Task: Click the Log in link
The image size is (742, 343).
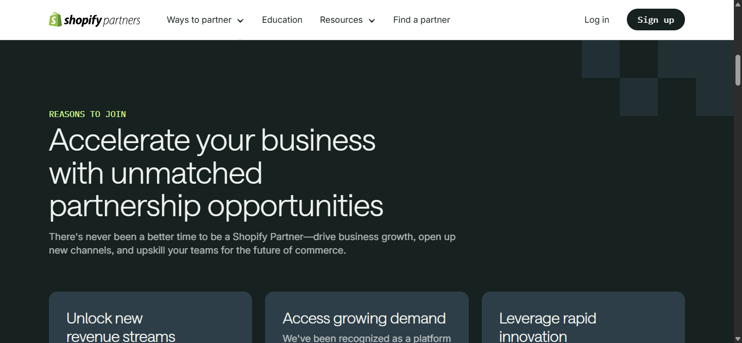Action: pos(596,20)
